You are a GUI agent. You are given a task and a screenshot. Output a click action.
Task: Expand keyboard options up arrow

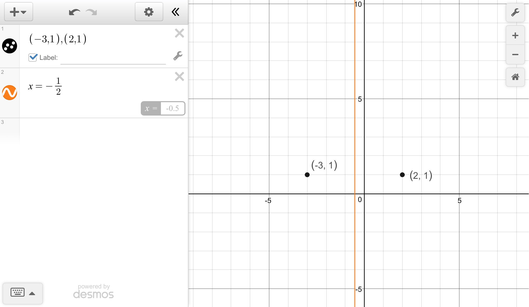click(x=32, y=294)
